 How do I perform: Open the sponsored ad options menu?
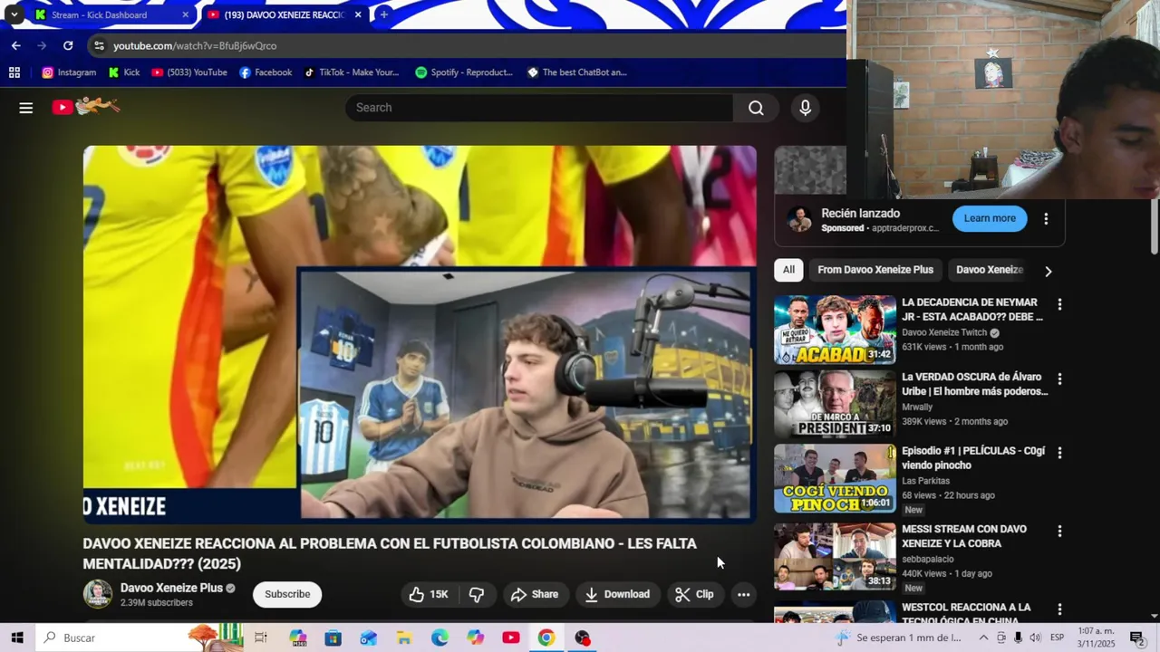[x=1046, y=218]
